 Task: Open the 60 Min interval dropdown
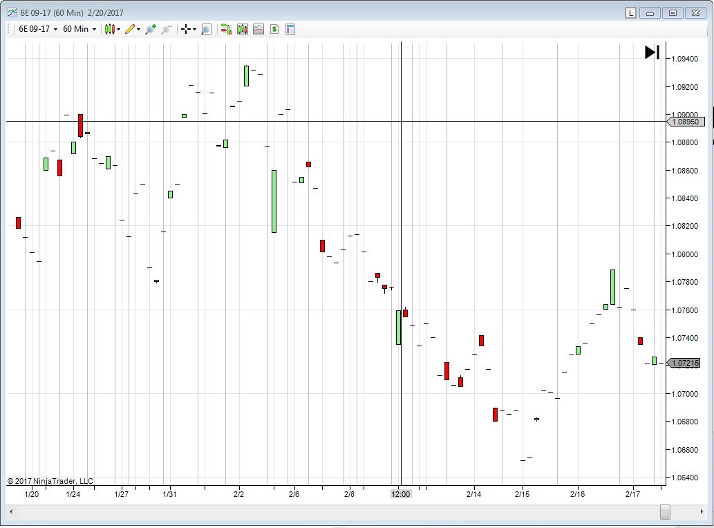click(79, 29)
